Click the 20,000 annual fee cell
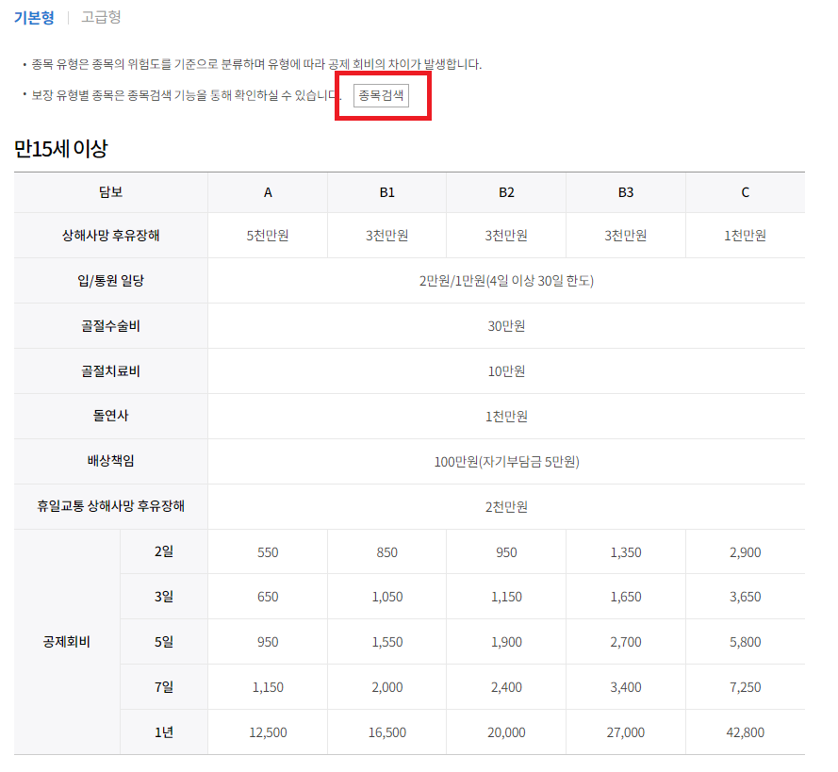This screenshot has height=772, width=838. [506, 732]
